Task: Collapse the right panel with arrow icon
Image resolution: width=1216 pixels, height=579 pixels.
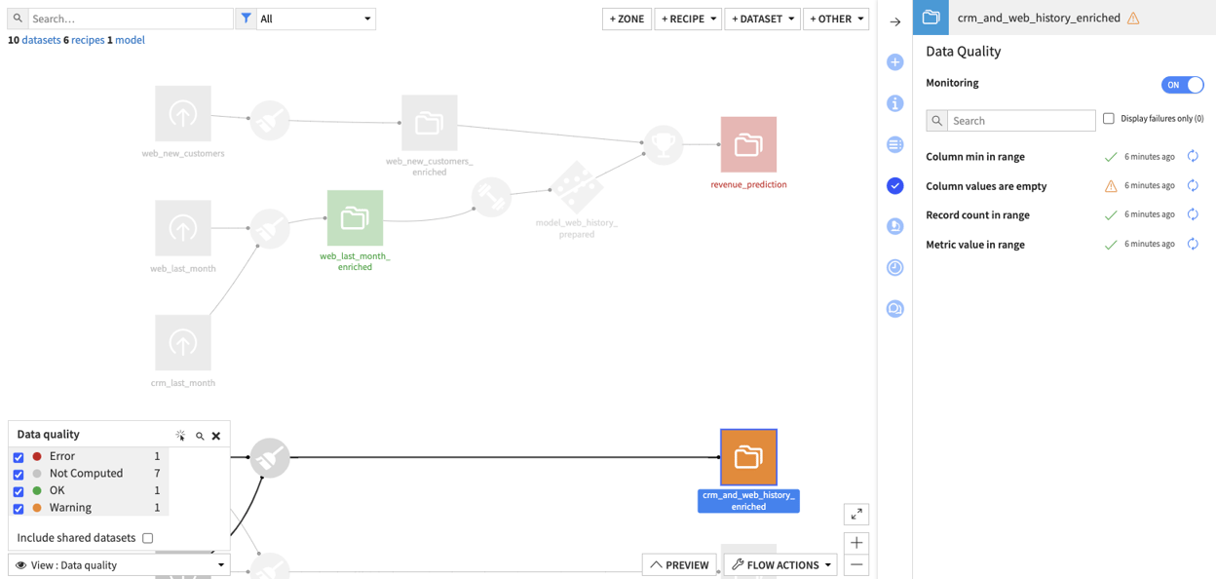Action: 894,21
